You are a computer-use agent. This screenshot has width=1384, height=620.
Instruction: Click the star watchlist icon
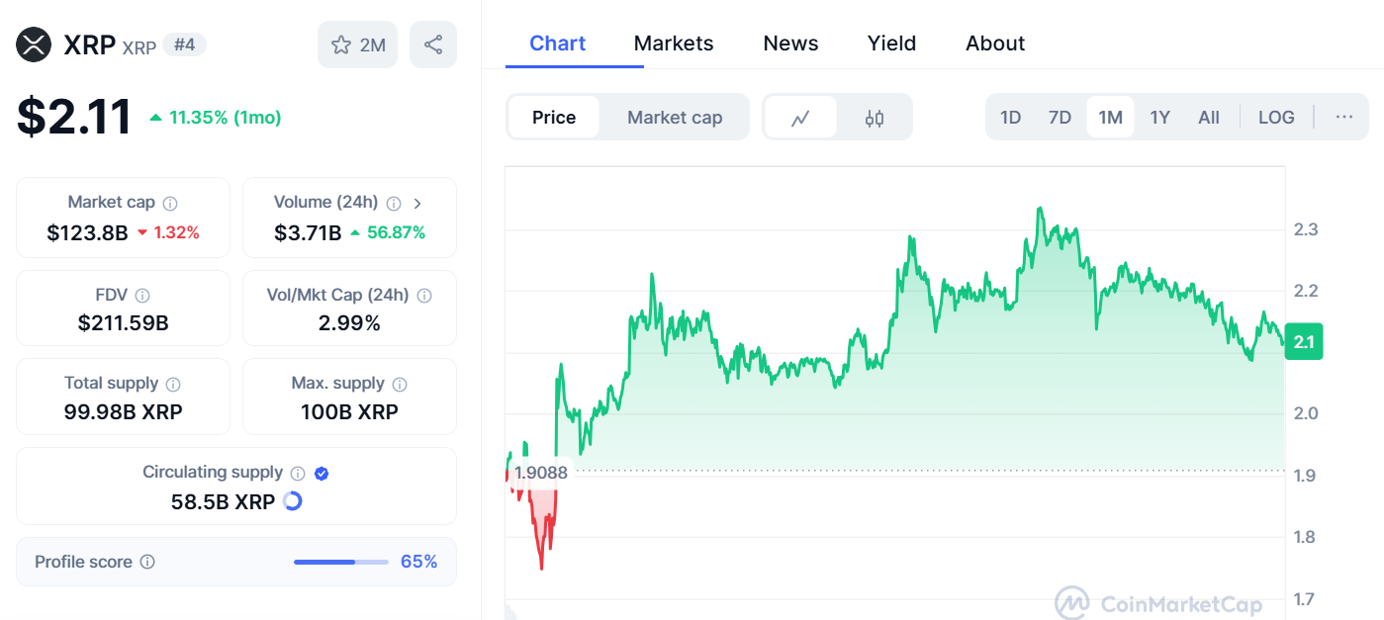click(x=341, y=44)
